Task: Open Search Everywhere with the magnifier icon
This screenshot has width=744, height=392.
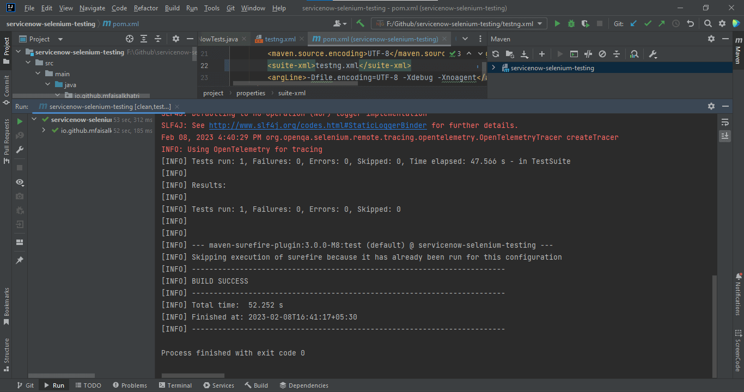Action: (708, 24)
